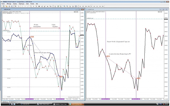Switch chart to Candlesticks style

pyautogui.click(x=58, y=7)
